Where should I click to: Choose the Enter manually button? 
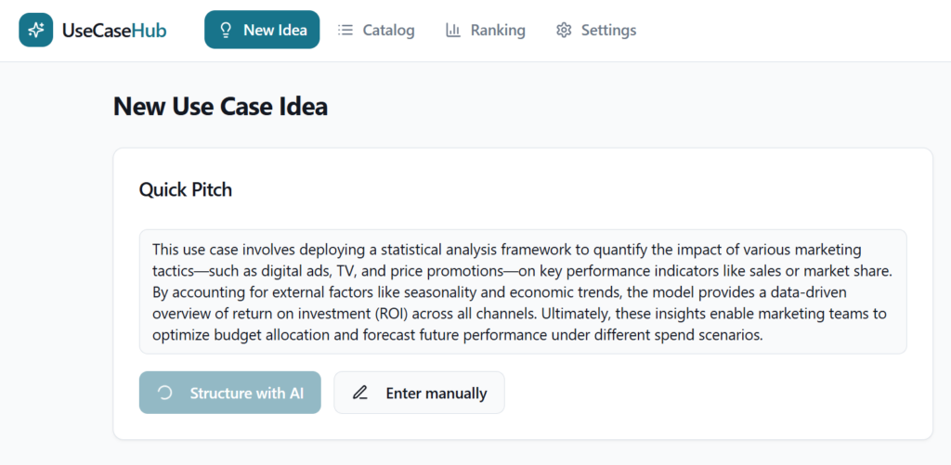coord(419,393)
